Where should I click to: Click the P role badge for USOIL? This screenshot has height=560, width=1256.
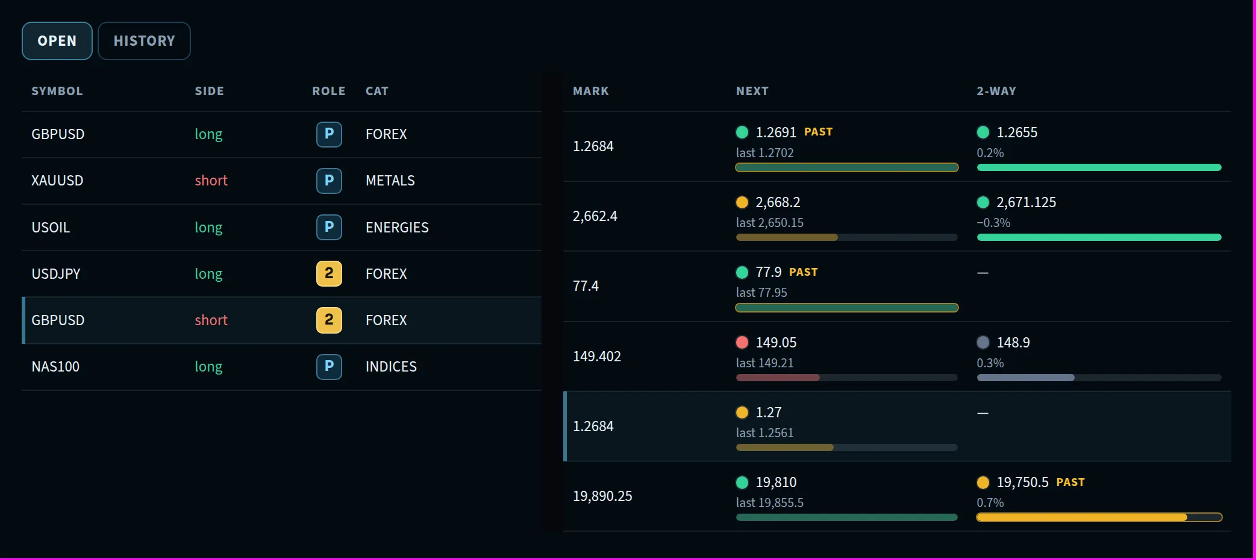[x=329, y=227]
